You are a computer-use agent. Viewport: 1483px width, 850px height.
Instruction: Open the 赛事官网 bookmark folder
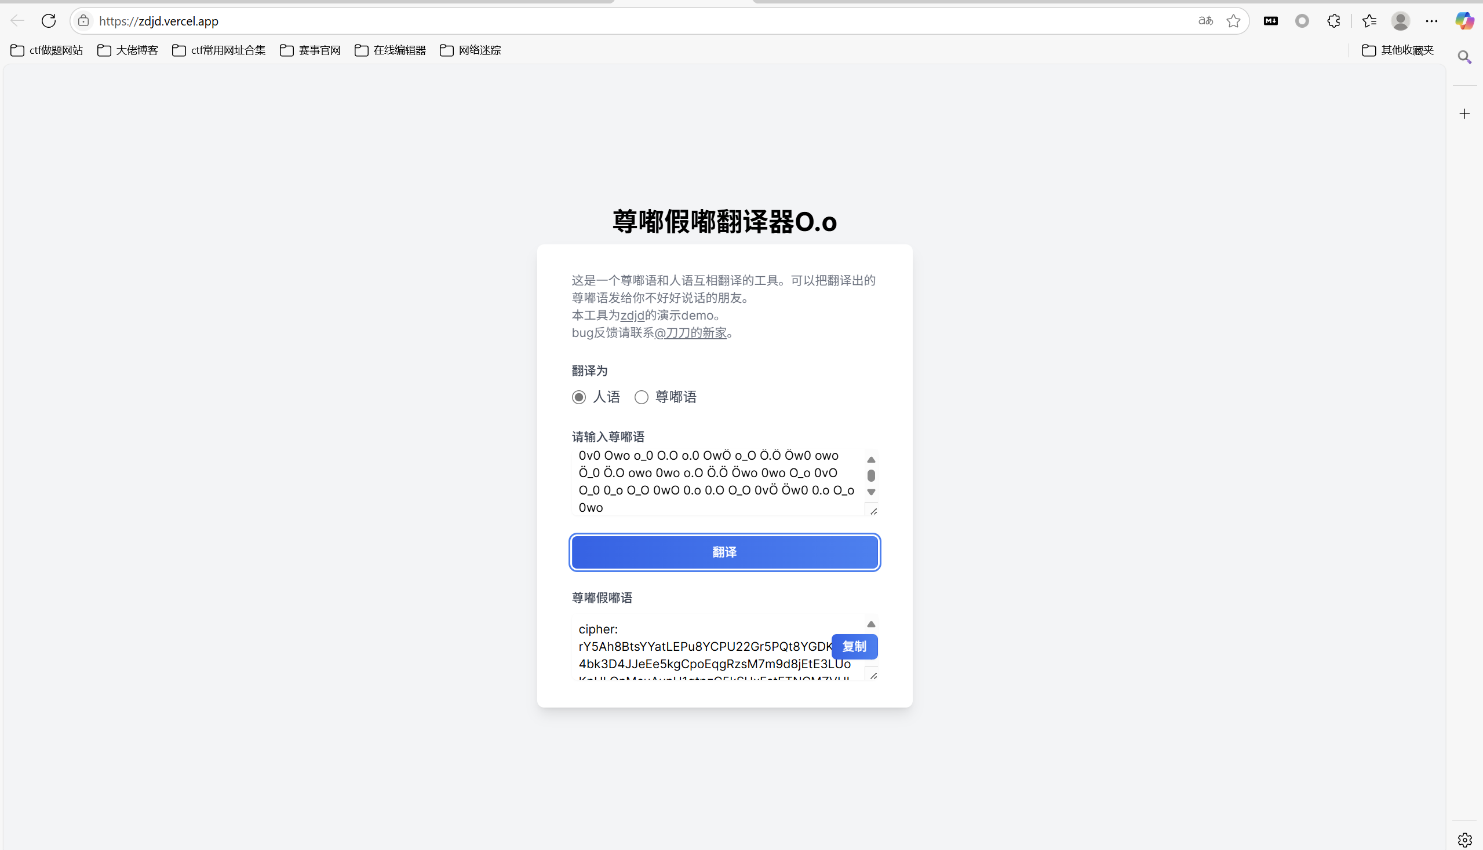click(310, 50)
